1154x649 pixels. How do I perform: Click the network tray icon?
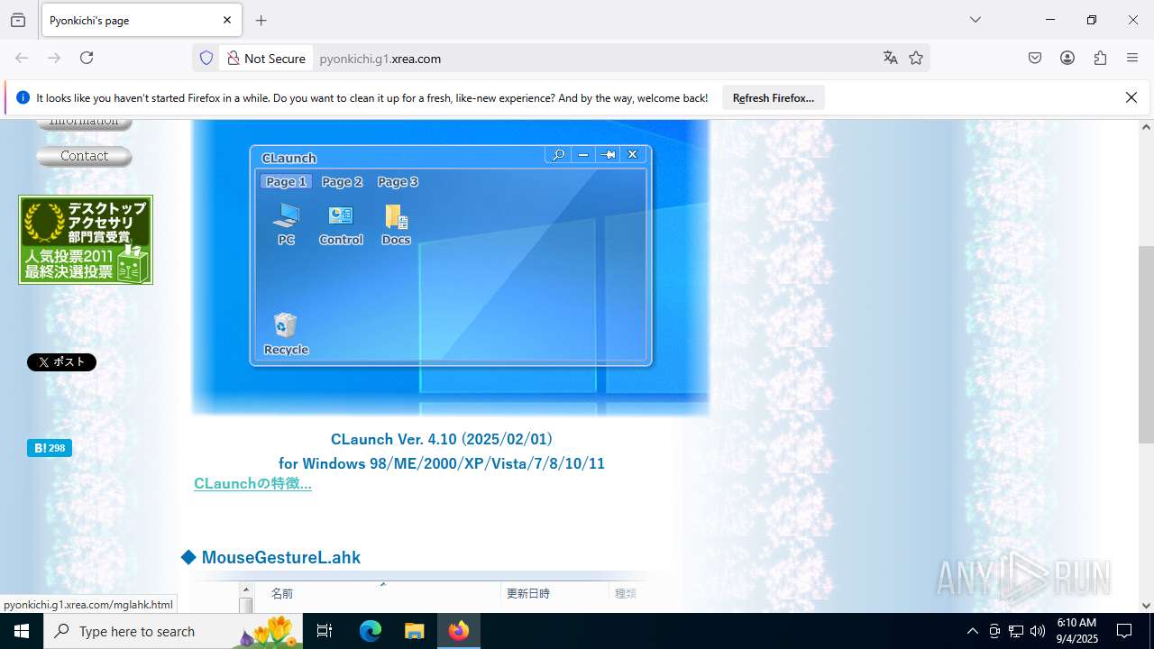pos(1016,631)
